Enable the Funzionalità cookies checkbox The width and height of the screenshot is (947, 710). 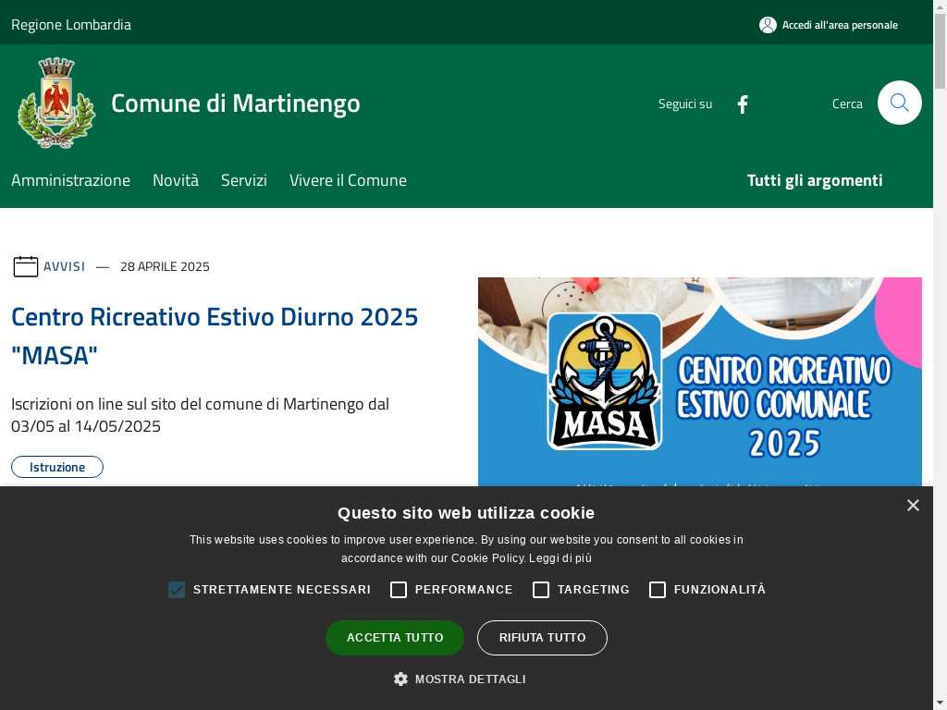pos(658,590)
